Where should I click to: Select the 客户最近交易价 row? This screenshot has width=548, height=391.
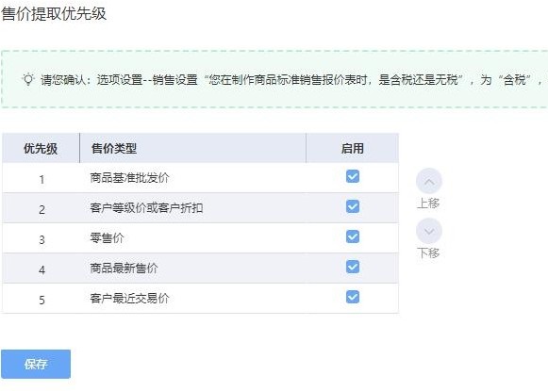pyautogui.click(x=200, y=298)
